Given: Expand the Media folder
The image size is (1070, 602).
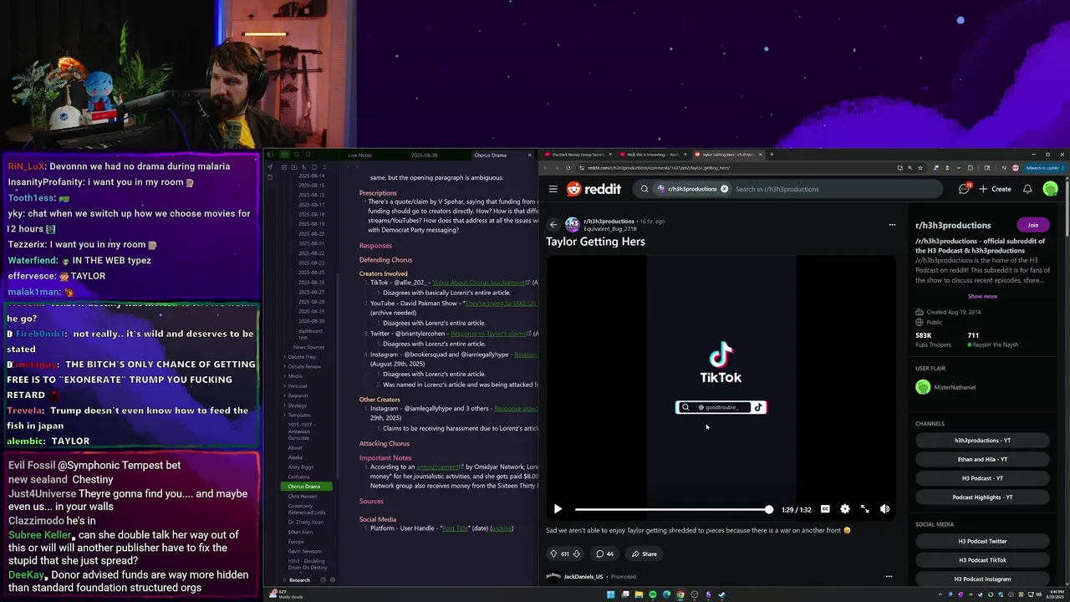Looking at the screenshot, I should pyautogui.click(x=295, y=376).
